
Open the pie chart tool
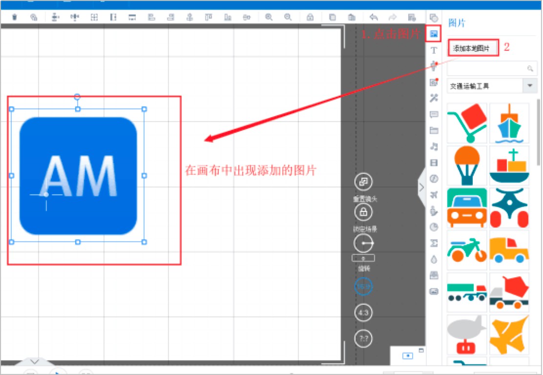pos(434,227)
